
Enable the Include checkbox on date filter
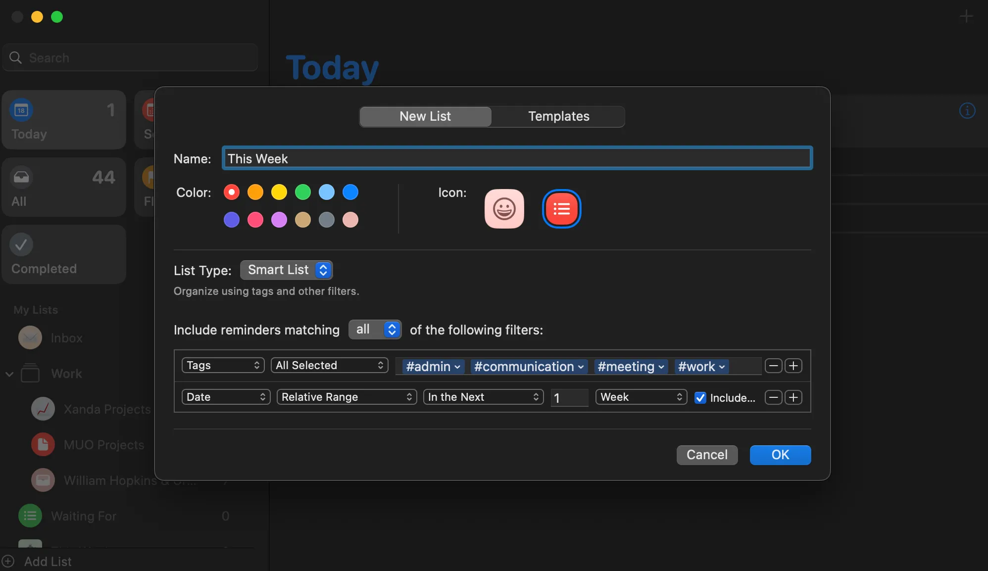pos(699,397)
